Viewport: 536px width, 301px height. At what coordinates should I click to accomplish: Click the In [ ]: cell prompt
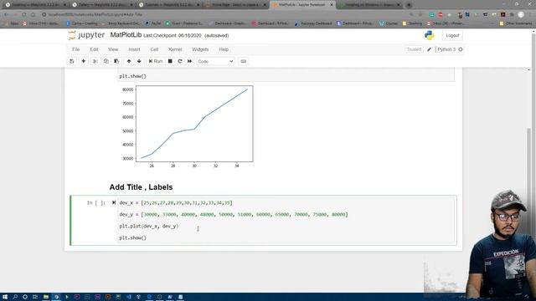pyautogui.click(x=95, y=202)
